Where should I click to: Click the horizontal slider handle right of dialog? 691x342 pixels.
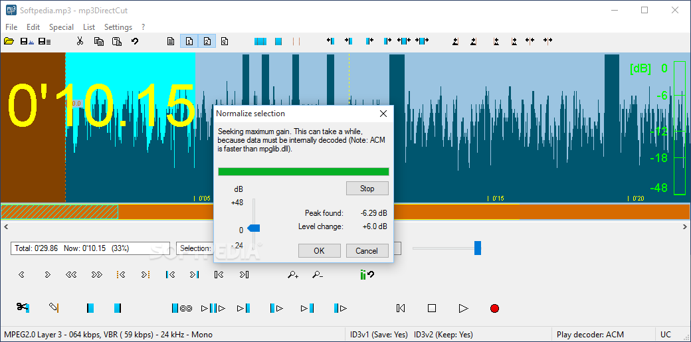click(477, 248)
